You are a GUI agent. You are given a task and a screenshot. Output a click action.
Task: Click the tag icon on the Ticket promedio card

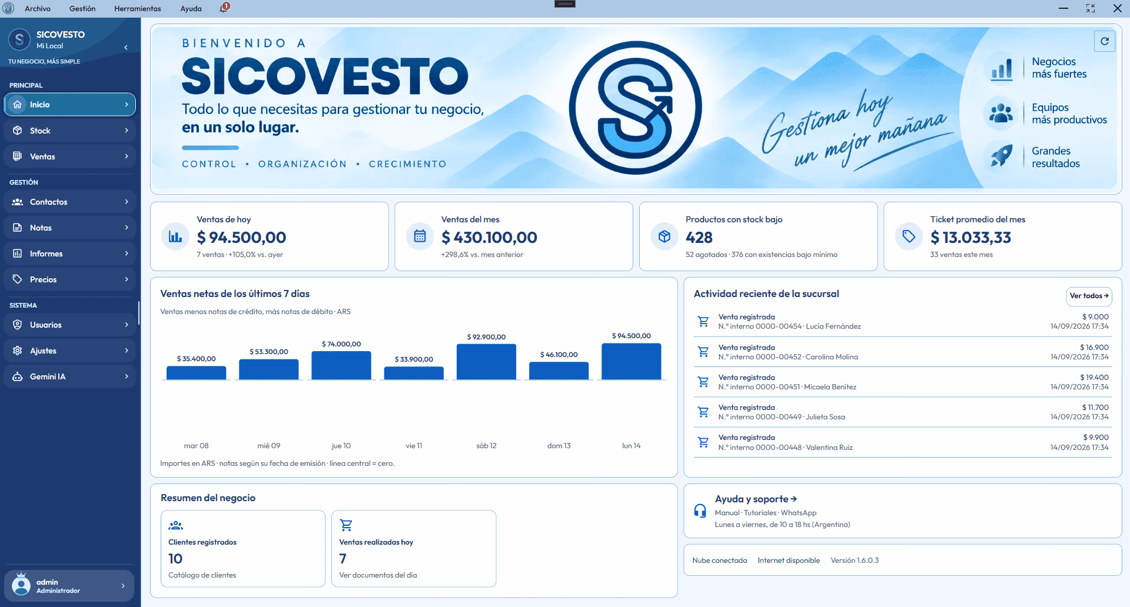909,236
